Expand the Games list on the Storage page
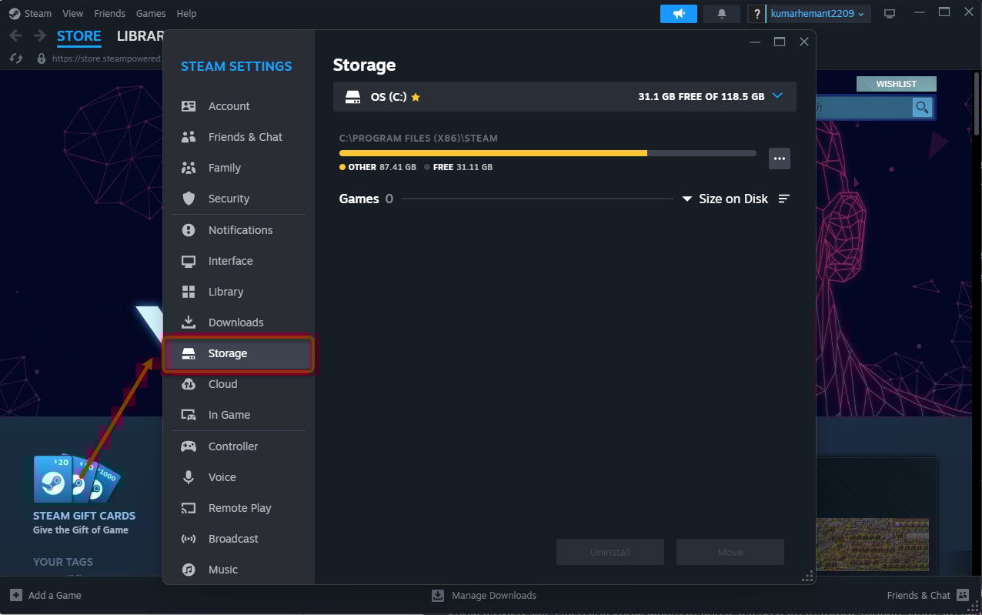The image size is (982, 615). point(359,199)
